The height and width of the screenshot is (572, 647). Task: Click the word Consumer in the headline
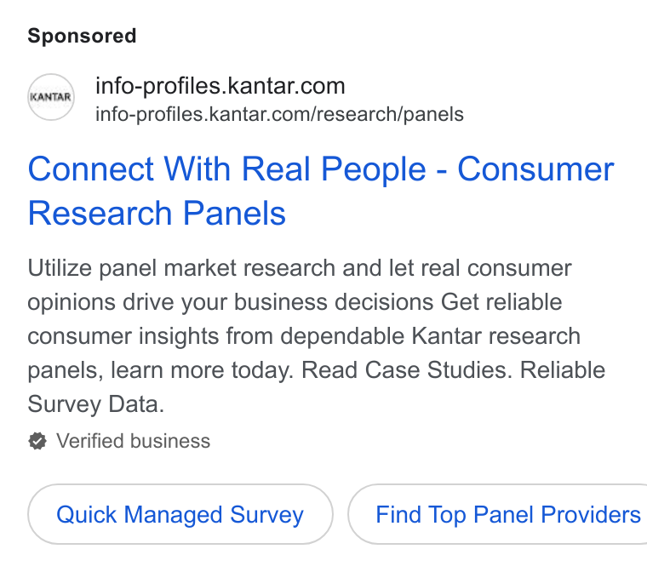click(x=536, y=169)
